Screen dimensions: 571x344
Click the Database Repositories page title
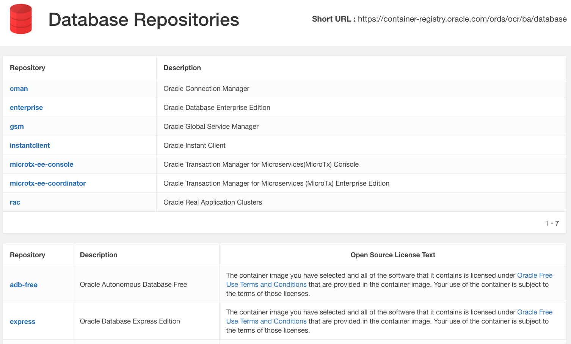pos(144,20)
